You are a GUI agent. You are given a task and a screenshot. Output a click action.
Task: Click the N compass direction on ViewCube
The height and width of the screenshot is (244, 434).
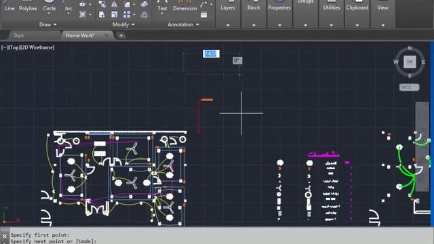(x=410, y=48)
